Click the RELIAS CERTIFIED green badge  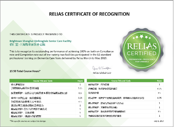[142, 50]
